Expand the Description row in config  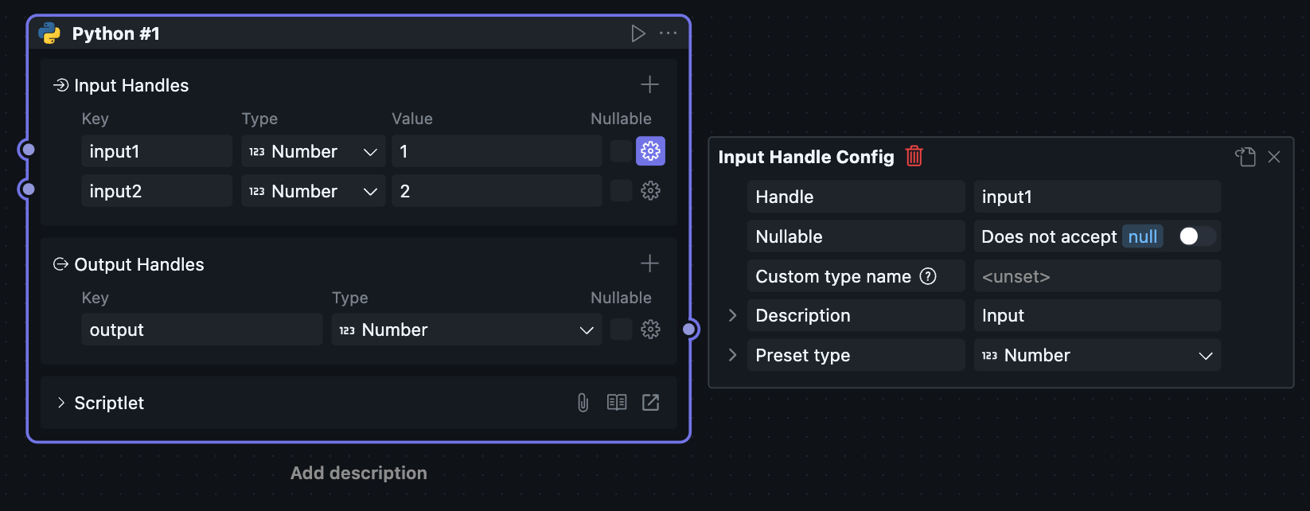coord(733,315)
